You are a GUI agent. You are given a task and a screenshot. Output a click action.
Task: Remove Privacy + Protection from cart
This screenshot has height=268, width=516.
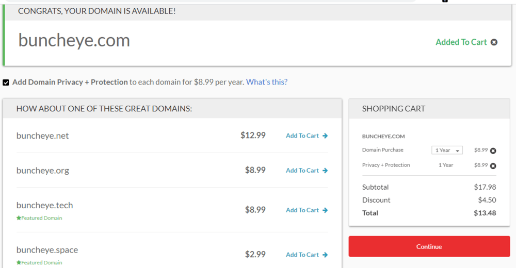pyautogui.click(x=493, y=166)
